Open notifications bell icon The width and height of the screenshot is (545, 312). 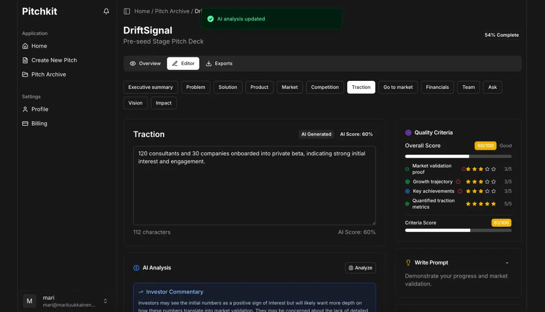(x=106, y=11)
